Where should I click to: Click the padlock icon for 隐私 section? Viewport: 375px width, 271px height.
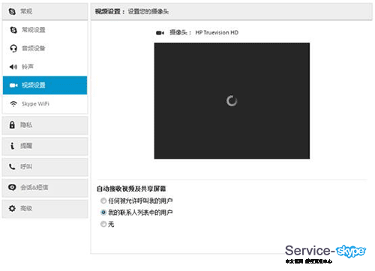point(12,125)
